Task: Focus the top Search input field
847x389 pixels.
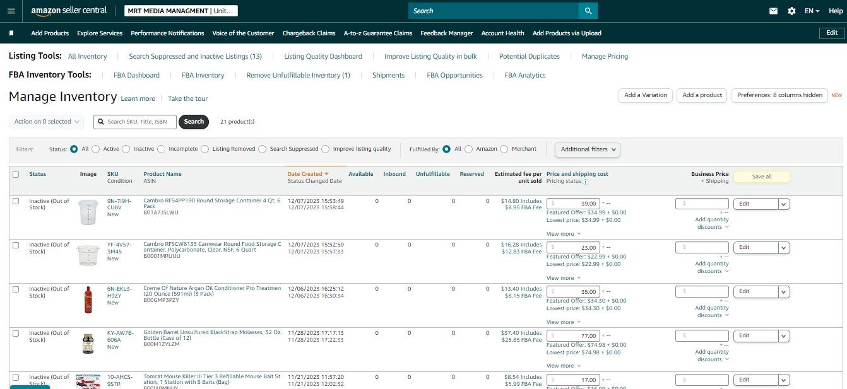Action: (494, 11)
